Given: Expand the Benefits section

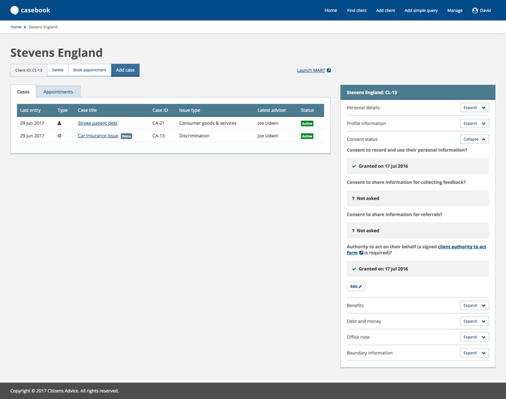Looking at the screenshot, I should click(474, 305).
